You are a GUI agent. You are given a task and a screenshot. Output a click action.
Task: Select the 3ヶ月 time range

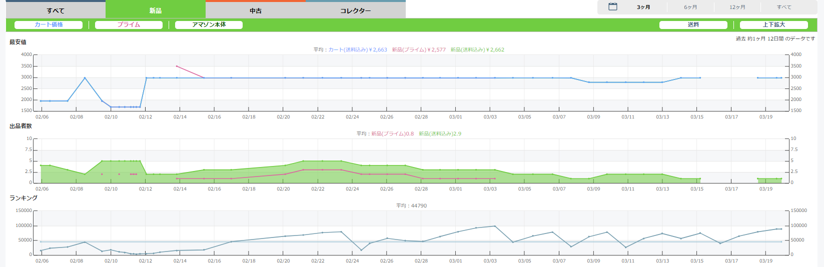[643, 7]
